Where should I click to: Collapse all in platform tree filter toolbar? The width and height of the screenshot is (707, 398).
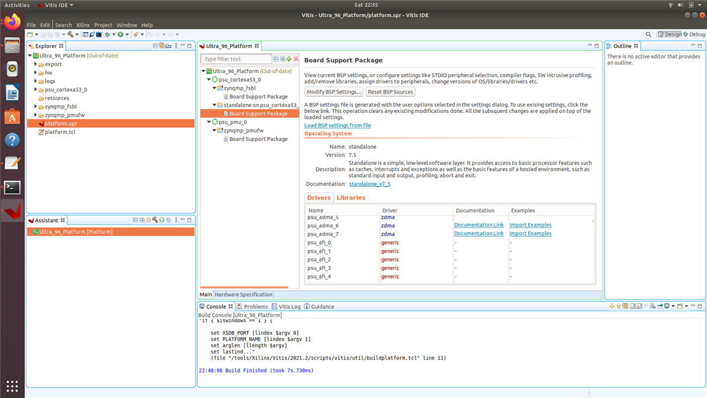[x=276, y=59]
